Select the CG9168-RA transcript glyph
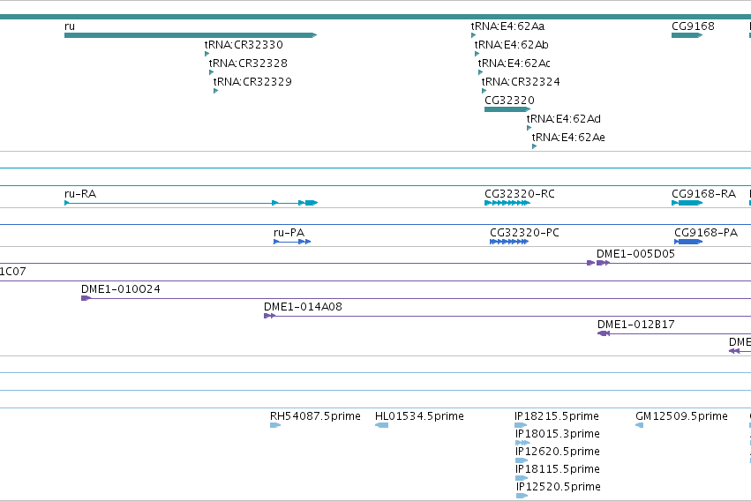Screen dimensions: 751x501 [687, 203]
